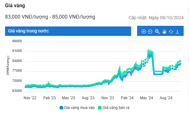
Task: Click the zoom out minus icon
Action: [x=150, y=31]
